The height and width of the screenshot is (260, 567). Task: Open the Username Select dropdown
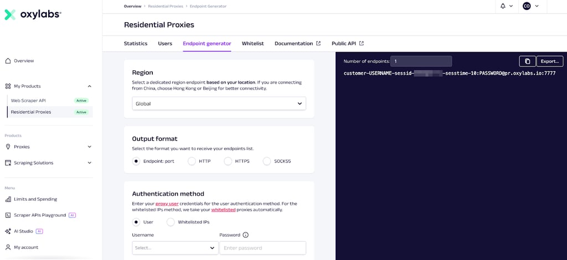(x=175, y=248)
